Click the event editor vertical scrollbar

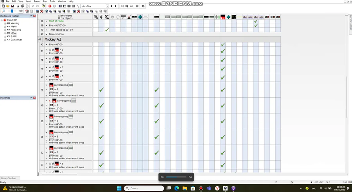(347, 97)
